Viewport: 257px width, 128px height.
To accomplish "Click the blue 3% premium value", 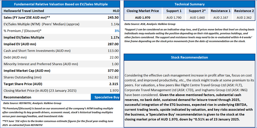I will coord(117,31).
